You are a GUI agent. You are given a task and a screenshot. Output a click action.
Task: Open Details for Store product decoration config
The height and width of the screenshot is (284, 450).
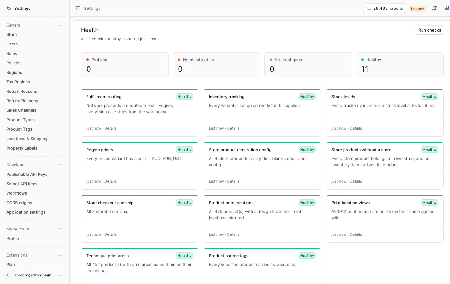233,181
